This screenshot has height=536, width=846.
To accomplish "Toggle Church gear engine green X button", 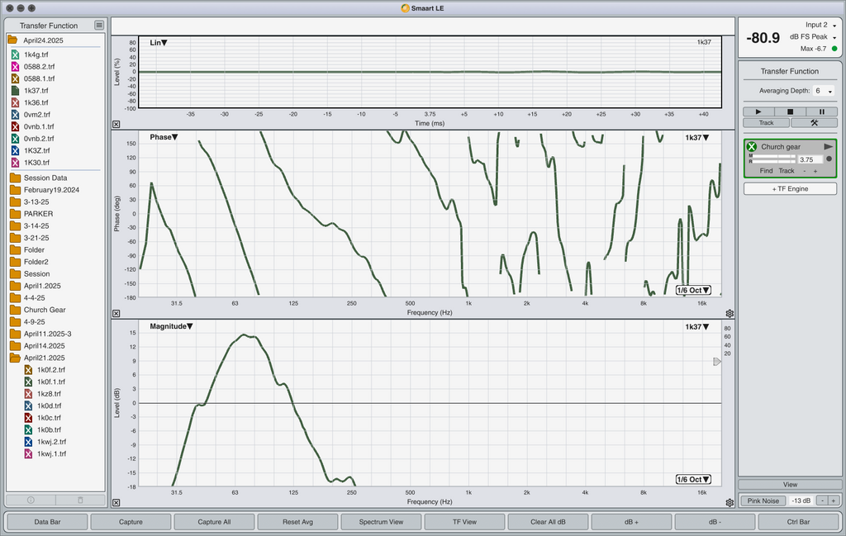I will (752, 147).
